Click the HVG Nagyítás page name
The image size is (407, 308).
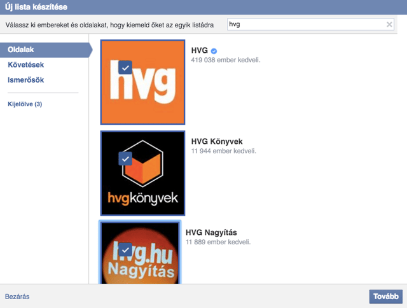coord(211,232)
